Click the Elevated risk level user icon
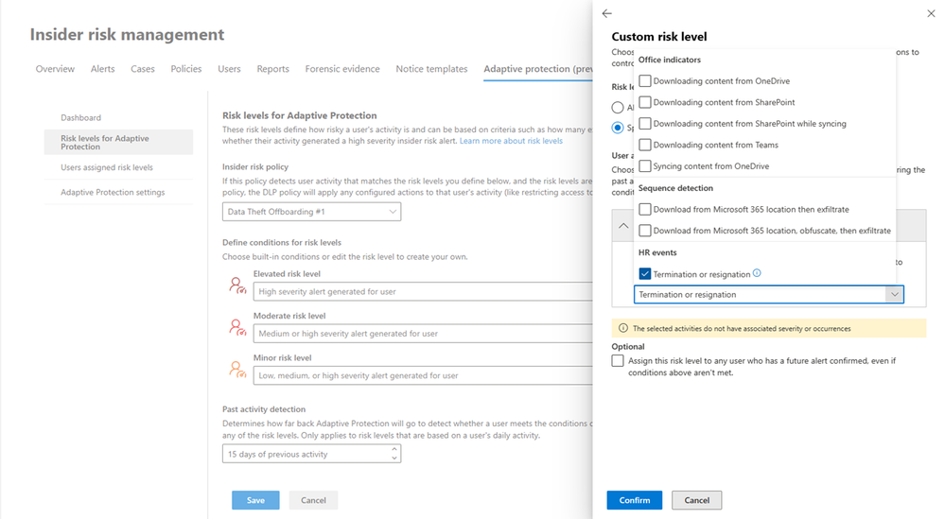 pos(237,285)
